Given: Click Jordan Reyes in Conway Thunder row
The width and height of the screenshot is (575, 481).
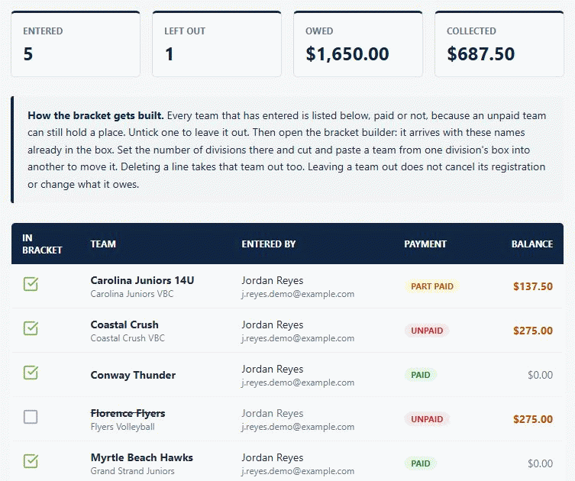Looking at the screenshot, I should point(273,369).
